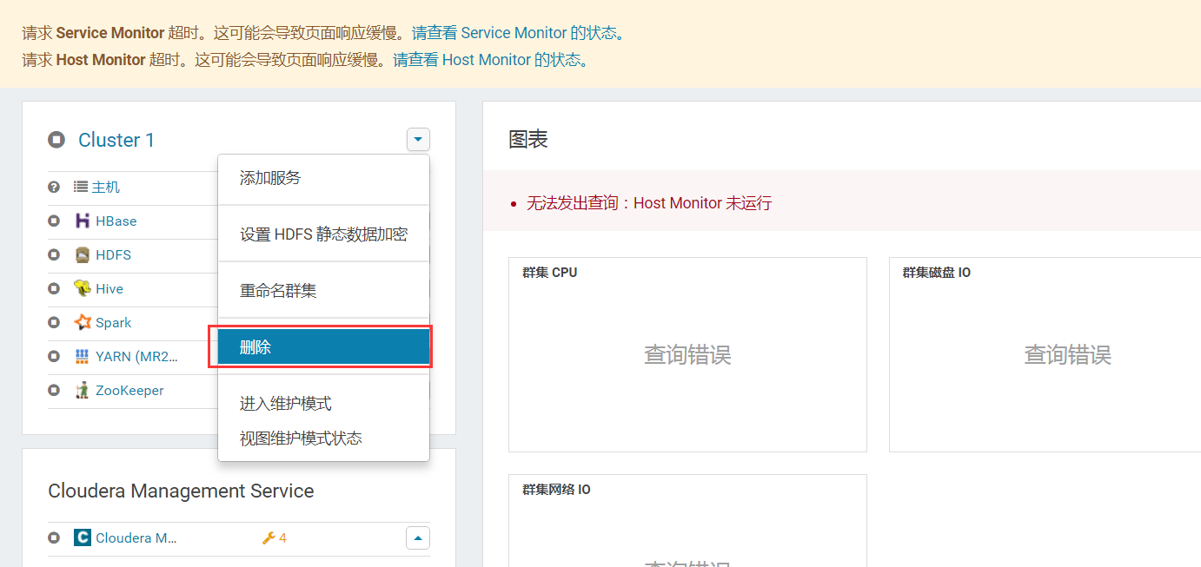Click the stopped status icon beside HDFS
1201x567 pixels.
click(54, 255)
